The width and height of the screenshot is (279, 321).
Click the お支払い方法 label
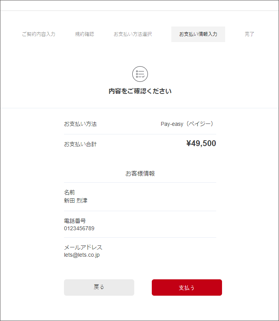[80, 124]
